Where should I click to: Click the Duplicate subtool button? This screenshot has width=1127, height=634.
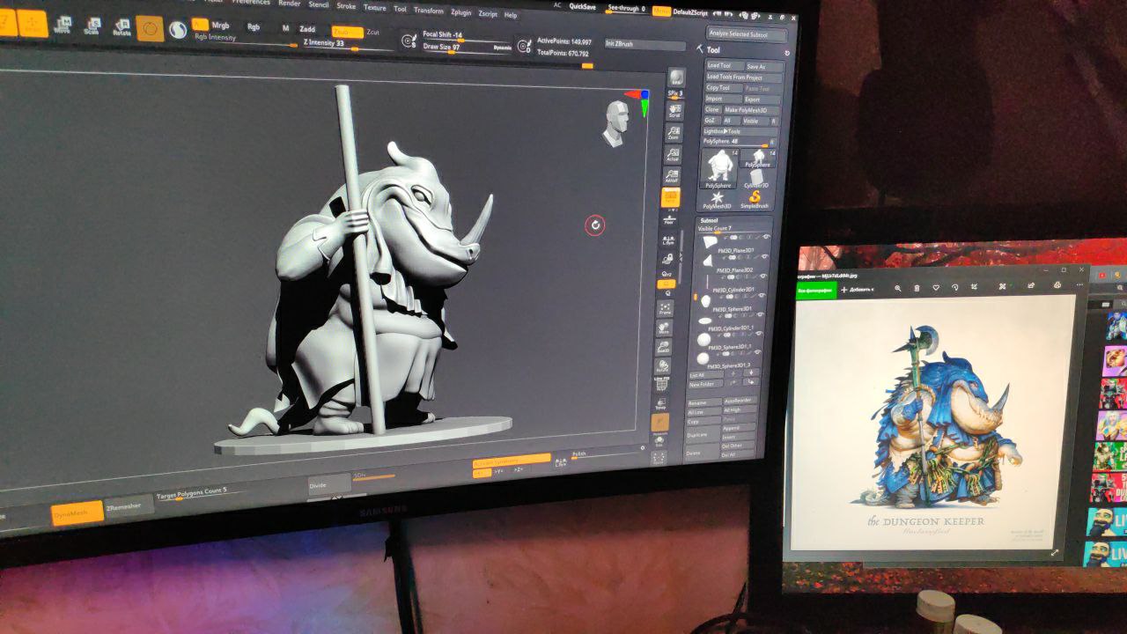(x=701, y=435)
